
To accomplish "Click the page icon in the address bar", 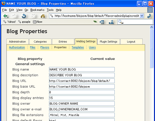I will click(52, 16).
